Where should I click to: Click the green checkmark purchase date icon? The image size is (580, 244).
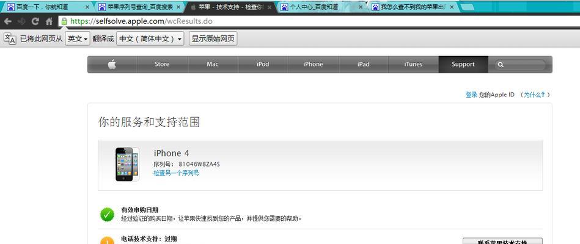(108, 215)
